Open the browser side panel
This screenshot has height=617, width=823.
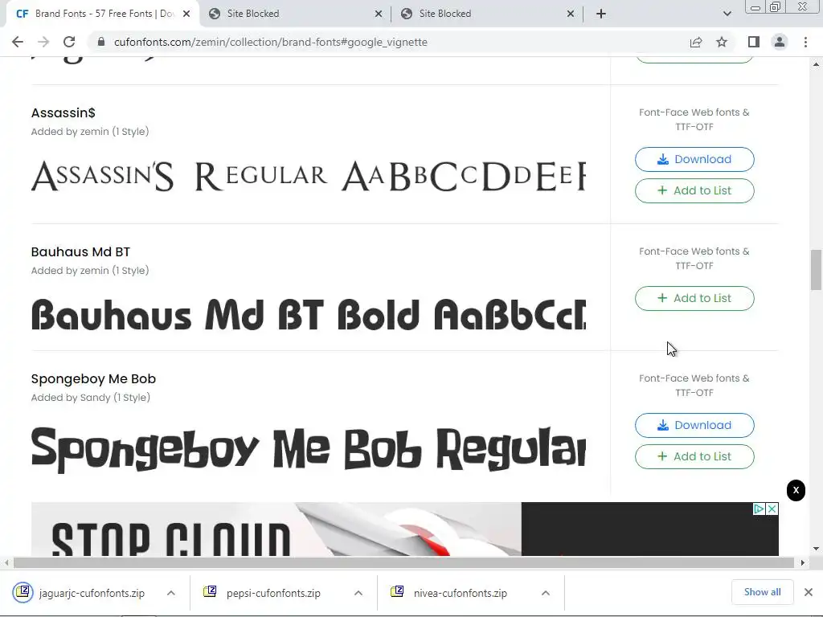[x=754, y=42]
